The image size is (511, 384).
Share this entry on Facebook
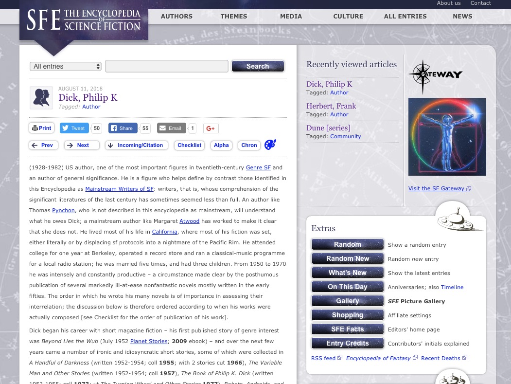(123, 128)
